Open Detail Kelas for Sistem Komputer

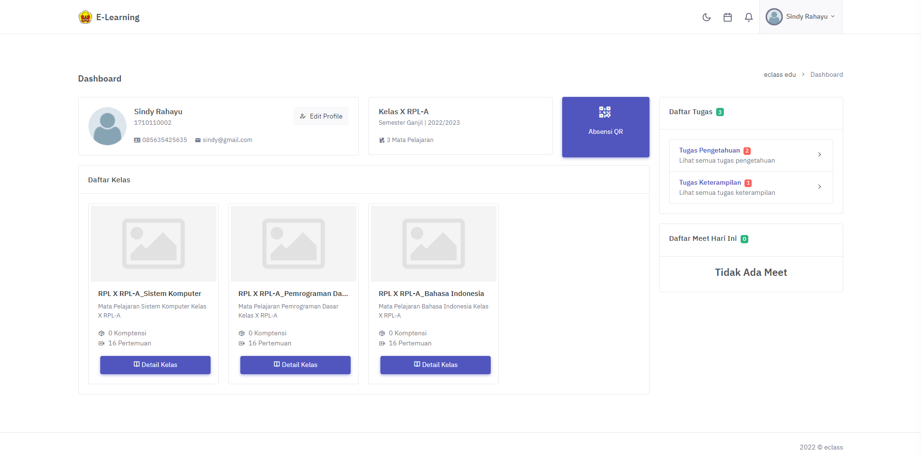click(155, 365)
